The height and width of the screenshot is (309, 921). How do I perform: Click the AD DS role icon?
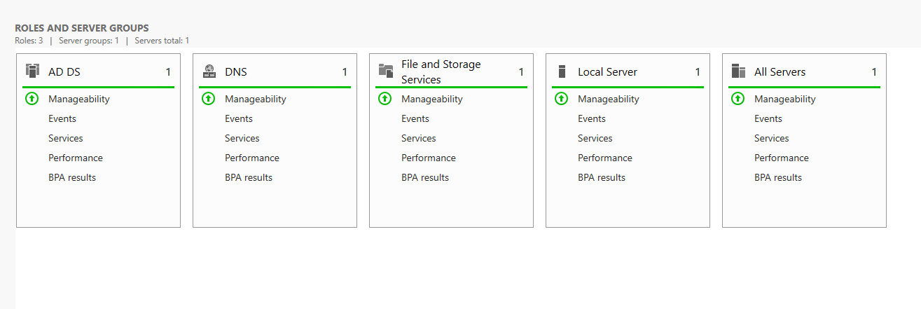(32, 71)
